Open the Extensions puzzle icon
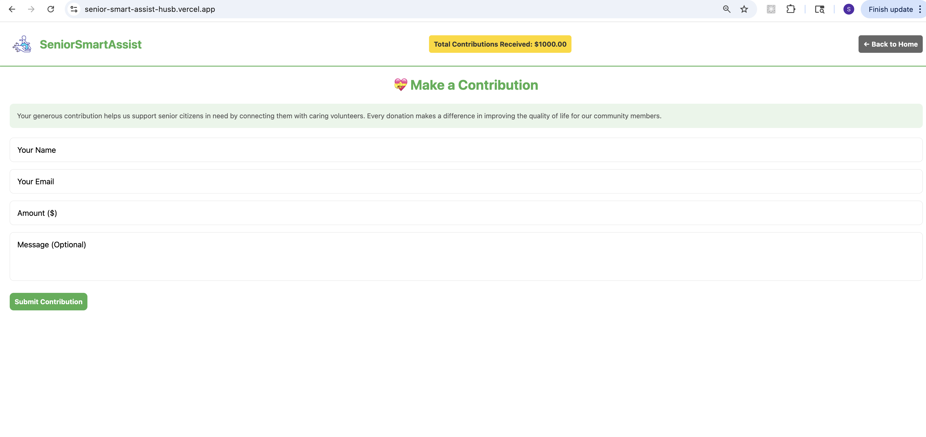 click(791, 9)
